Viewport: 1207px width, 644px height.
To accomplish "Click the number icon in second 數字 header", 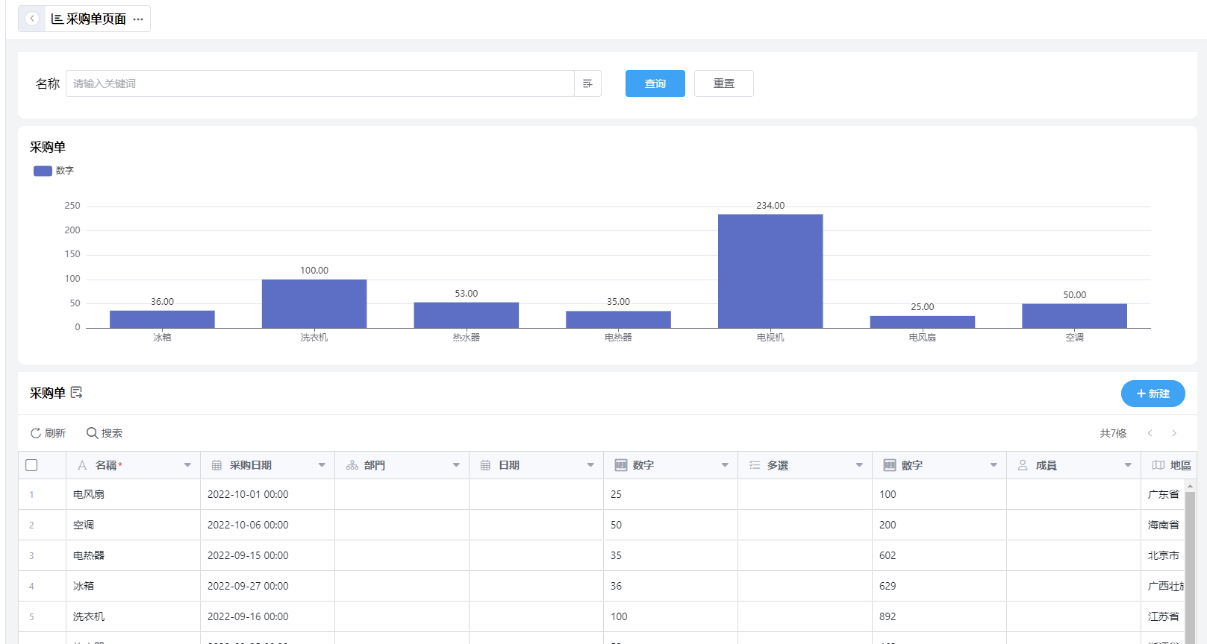I will (889, 465).
